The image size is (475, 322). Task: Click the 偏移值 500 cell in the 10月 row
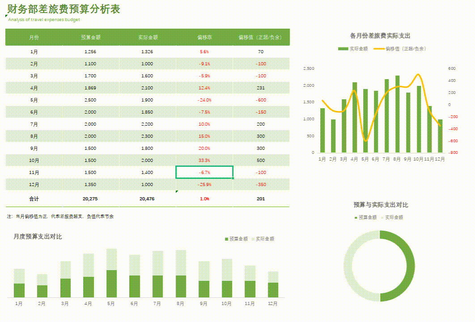tap(261, 160)
